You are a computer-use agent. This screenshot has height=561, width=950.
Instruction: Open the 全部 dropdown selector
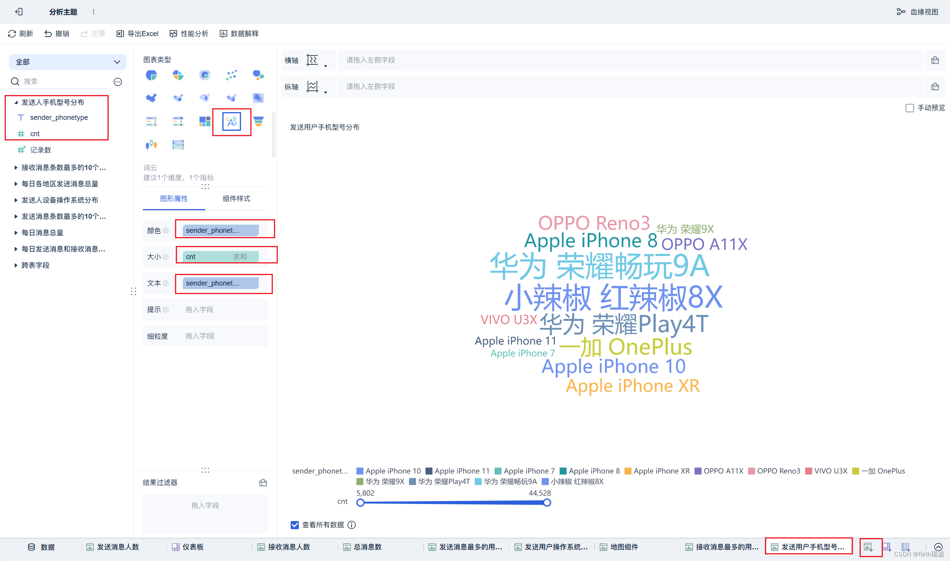point(68,62)
